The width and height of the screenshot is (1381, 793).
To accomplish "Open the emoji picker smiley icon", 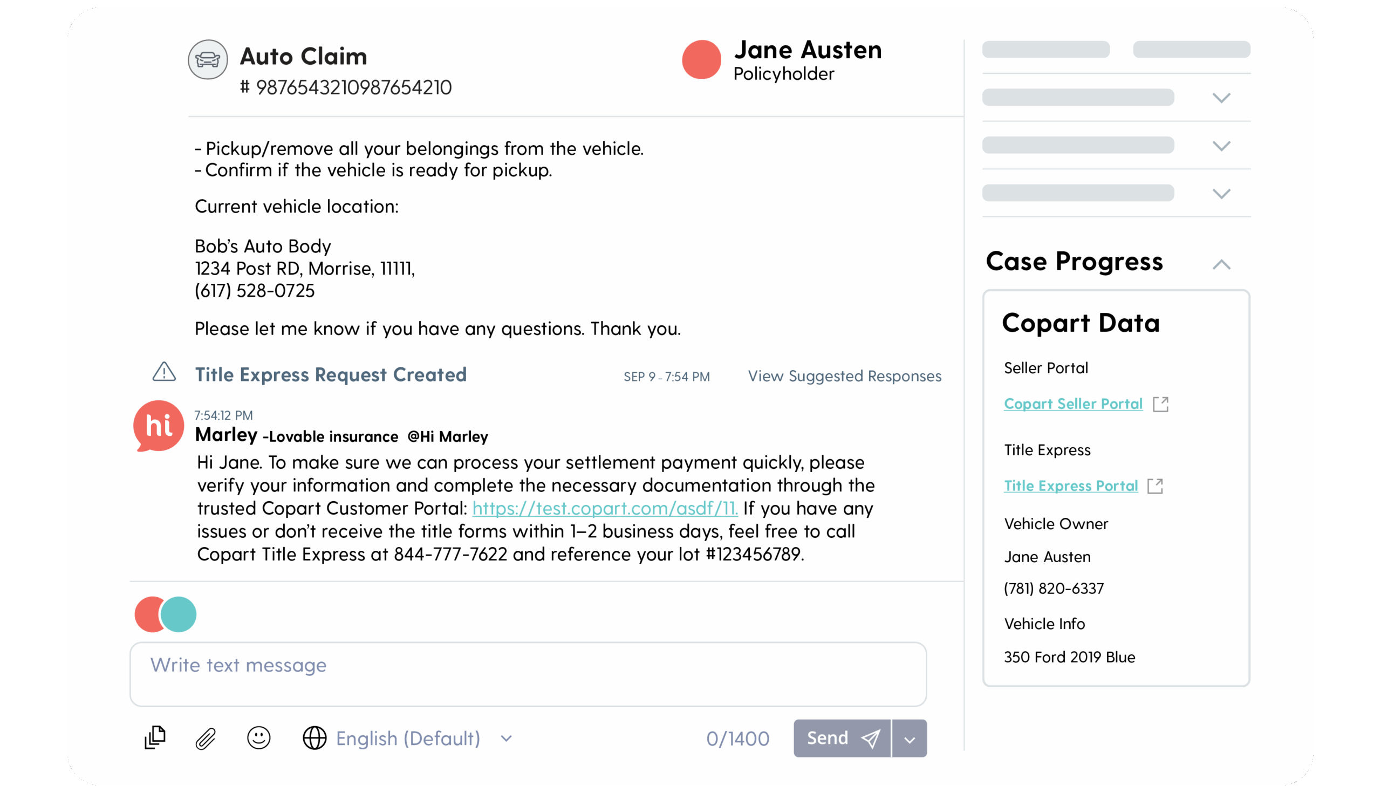I will (x=258, y=738).
